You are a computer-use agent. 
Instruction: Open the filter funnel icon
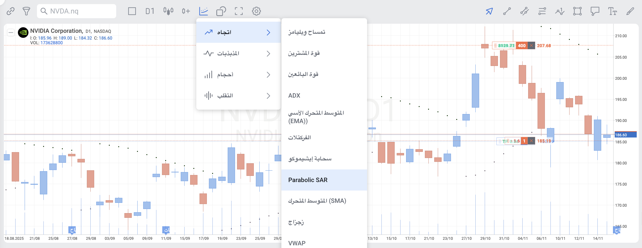pos(26,11)
